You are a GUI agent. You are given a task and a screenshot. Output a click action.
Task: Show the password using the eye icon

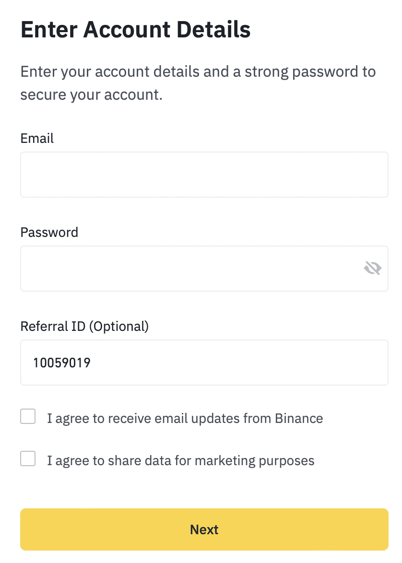point(372,268)
